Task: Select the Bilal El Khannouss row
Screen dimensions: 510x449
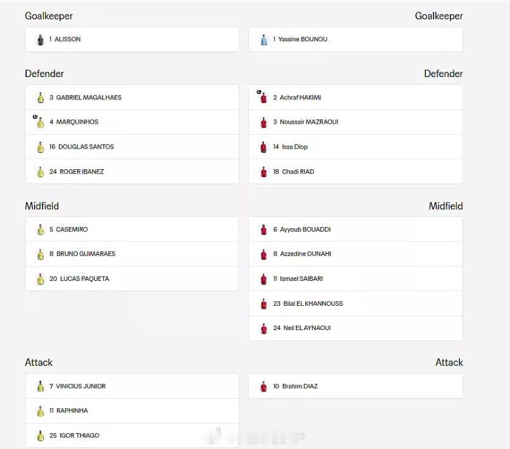Action: [356, 303]
